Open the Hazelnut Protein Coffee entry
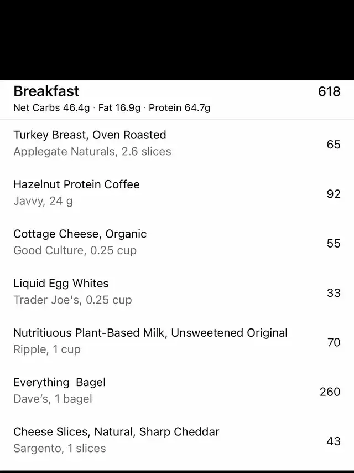Image resolution: width=354 pixels, height=473 pixels. point(76,184)
